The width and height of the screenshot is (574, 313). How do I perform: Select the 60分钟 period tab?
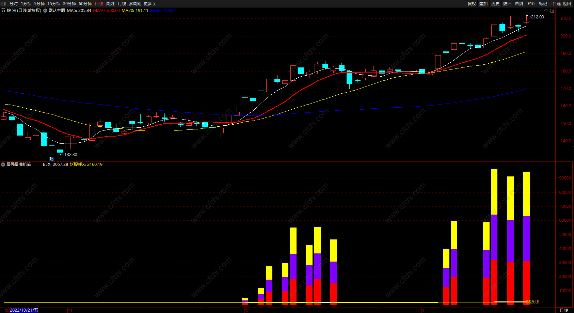[85, 3]
